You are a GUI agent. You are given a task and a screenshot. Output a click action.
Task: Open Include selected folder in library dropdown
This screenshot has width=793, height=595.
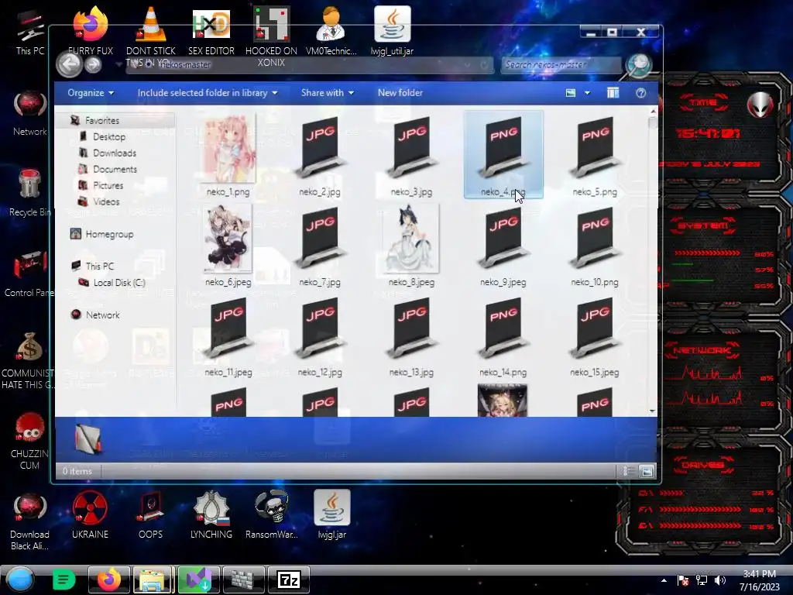pyautogui.click(x=208, y=93)
